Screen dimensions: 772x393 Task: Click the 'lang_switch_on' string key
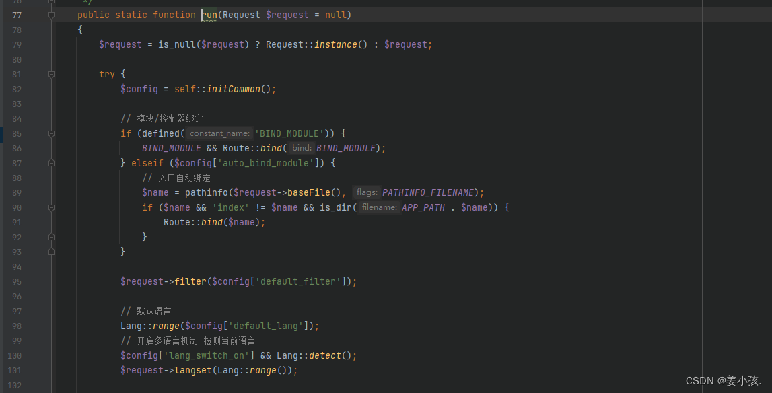pos(207,355)
